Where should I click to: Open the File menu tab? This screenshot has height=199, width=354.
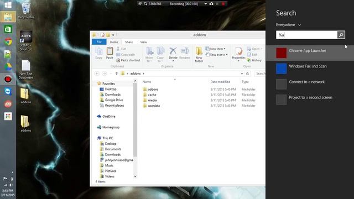tap(99, 42)
